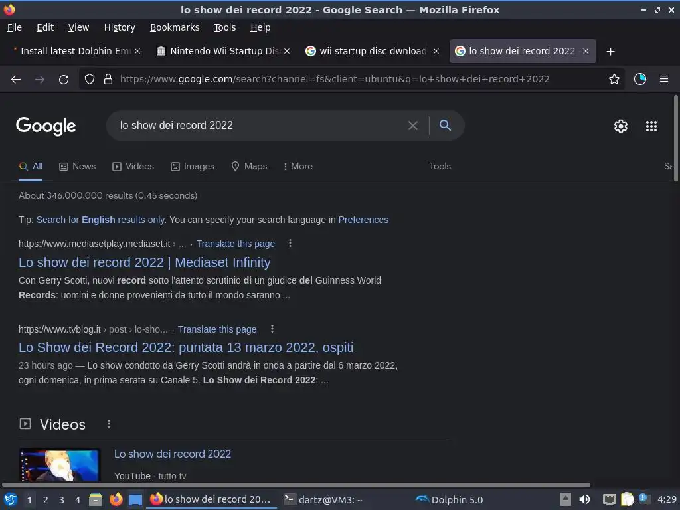680x510 pixels.
Task: Click Translate this page for tvblog result
Action: tap(217, 329)
